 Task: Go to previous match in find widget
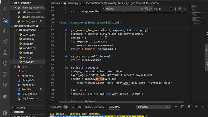tap(171, 9)
